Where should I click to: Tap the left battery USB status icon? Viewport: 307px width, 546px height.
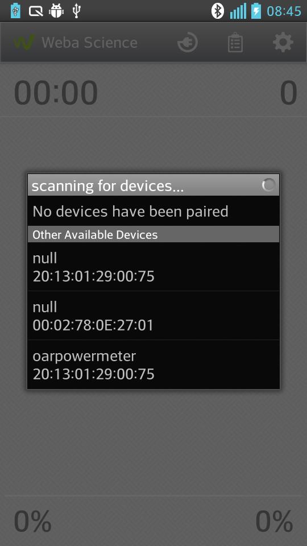(15, 11)
